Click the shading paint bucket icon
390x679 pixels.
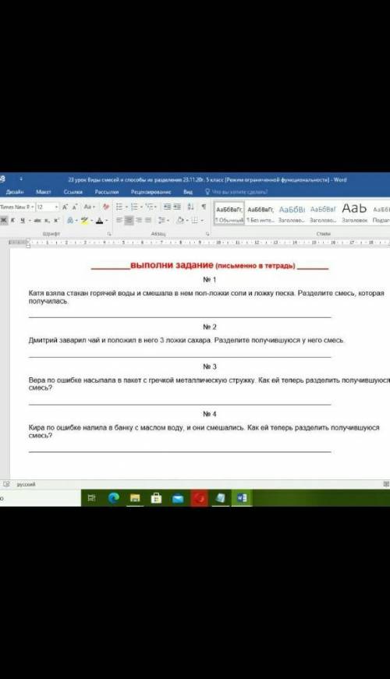182,221
